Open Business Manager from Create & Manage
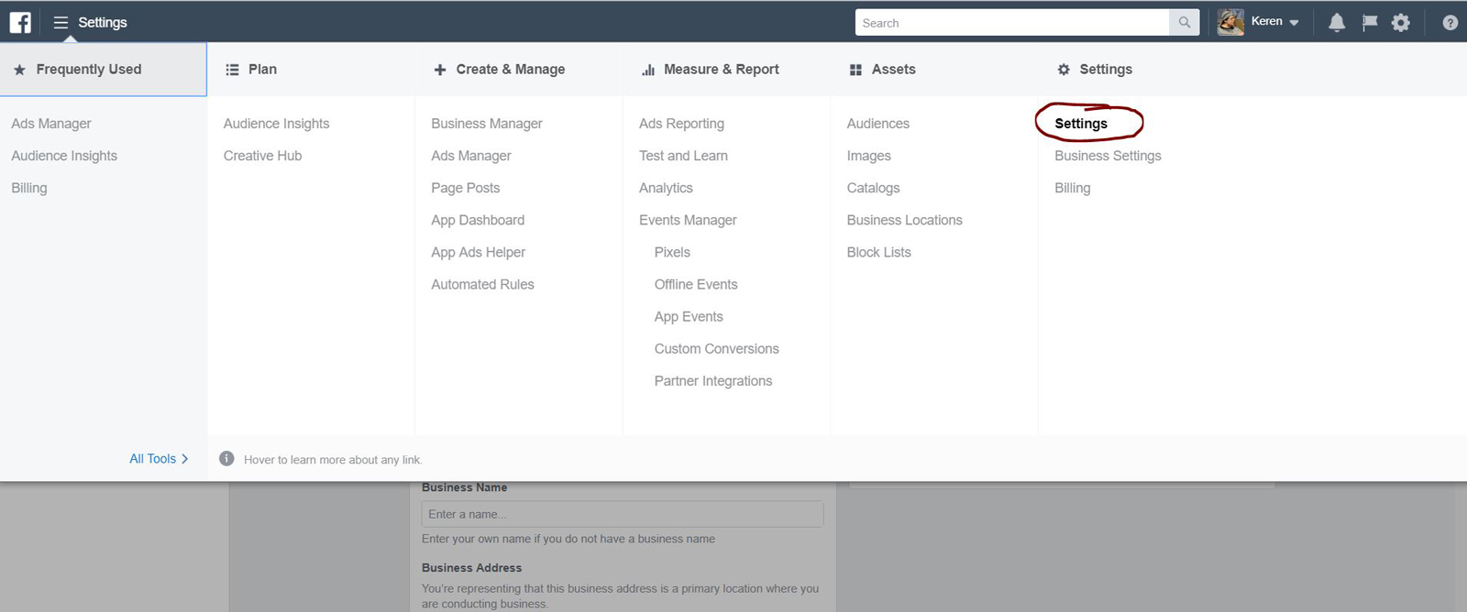Image resolution: width=1467 pixels, height=612 pixels. (x=486, y=124)
